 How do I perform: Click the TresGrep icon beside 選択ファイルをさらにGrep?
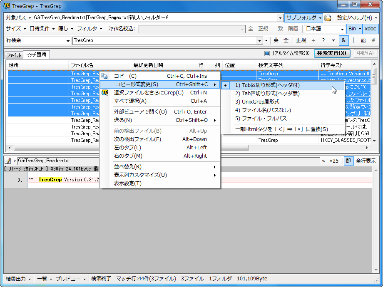[105, 92]
